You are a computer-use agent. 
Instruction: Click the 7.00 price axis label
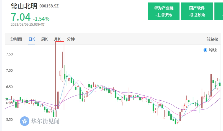click(x=9, y=71)
